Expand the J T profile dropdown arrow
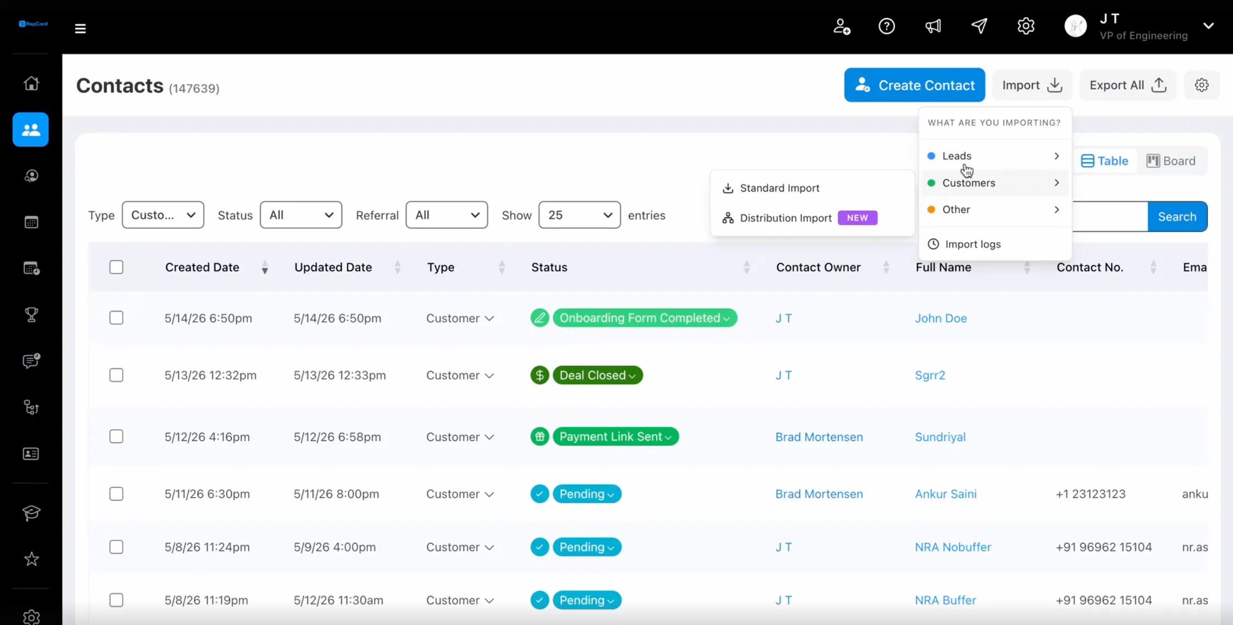The width and height of the screenshot is (1233, 625). tap(1208, 26)
